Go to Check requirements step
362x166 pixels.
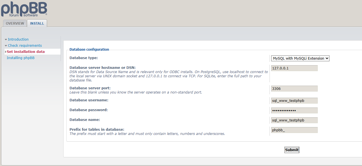[x=25, y=46]
